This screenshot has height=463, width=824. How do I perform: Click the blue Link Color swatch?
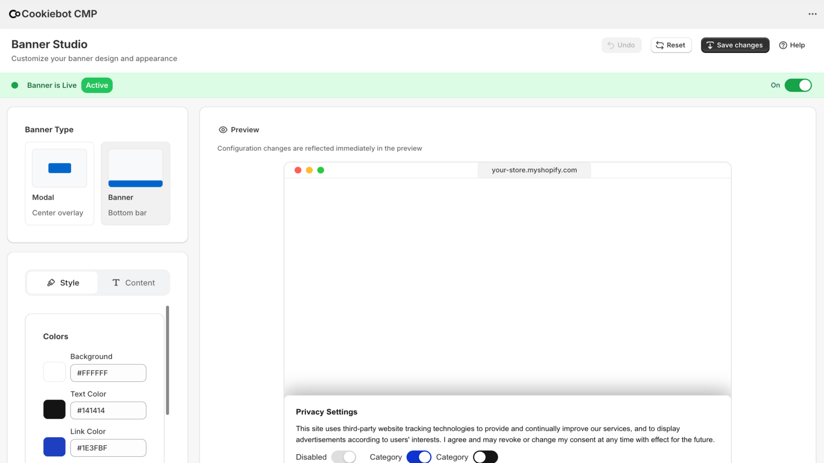tap(54, 447)
